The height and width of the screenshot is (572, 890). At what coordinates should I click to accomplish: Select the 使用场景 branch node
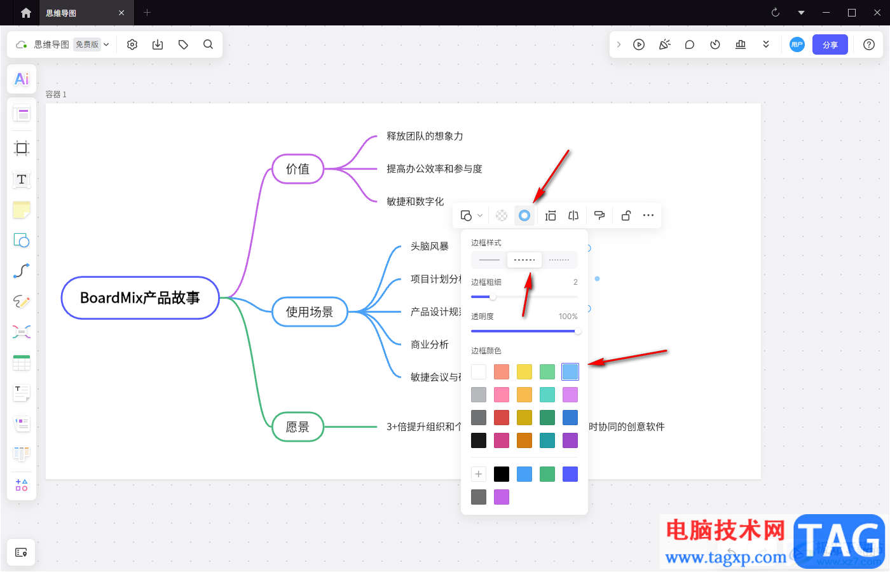pyautogui.click(x=310, y=312)
